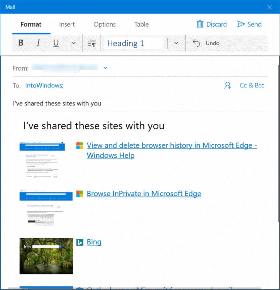Click the From address field
Screen dimensions: 280x290
[x=65, y=68]
